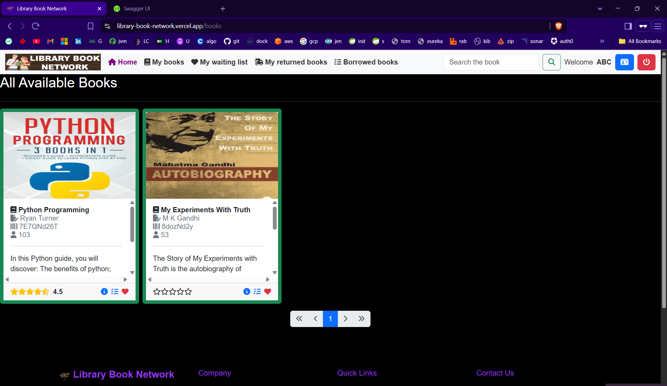The width and height of the screenshot is (667, 386).
Task: Close the Library Book Network tab
Action: (x=99, y=9)
